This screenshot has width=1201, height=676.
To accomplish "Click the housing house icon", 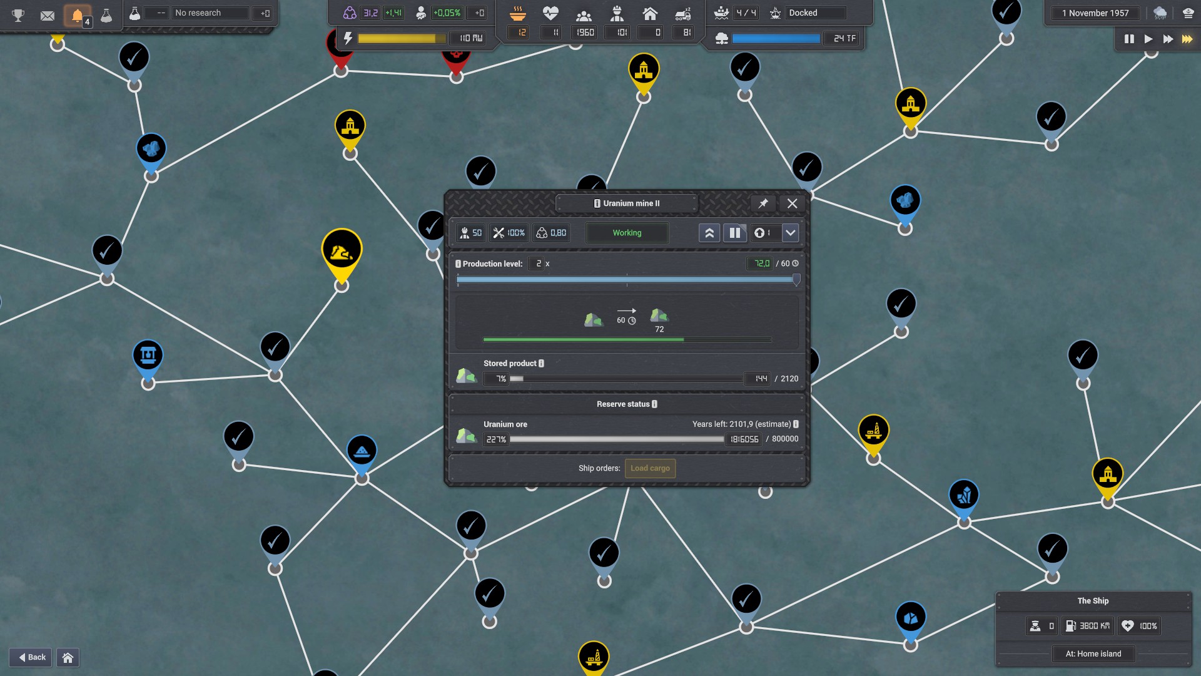I will tap(650, 13).
